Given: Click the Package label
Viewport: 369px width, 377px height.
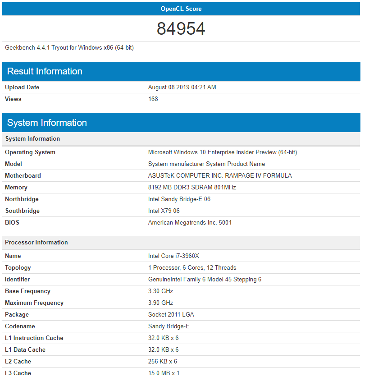Looking at the screenshot, I should tap(17, 315).
